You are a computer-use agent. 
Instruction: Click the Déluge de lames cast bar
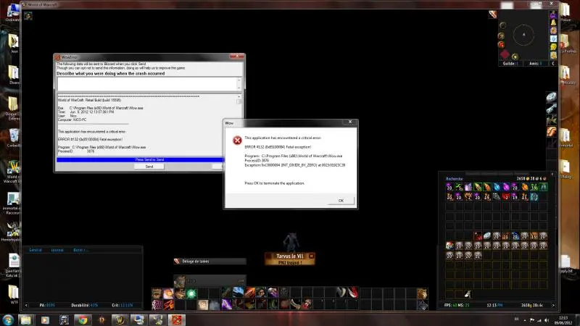pos(210,262)
